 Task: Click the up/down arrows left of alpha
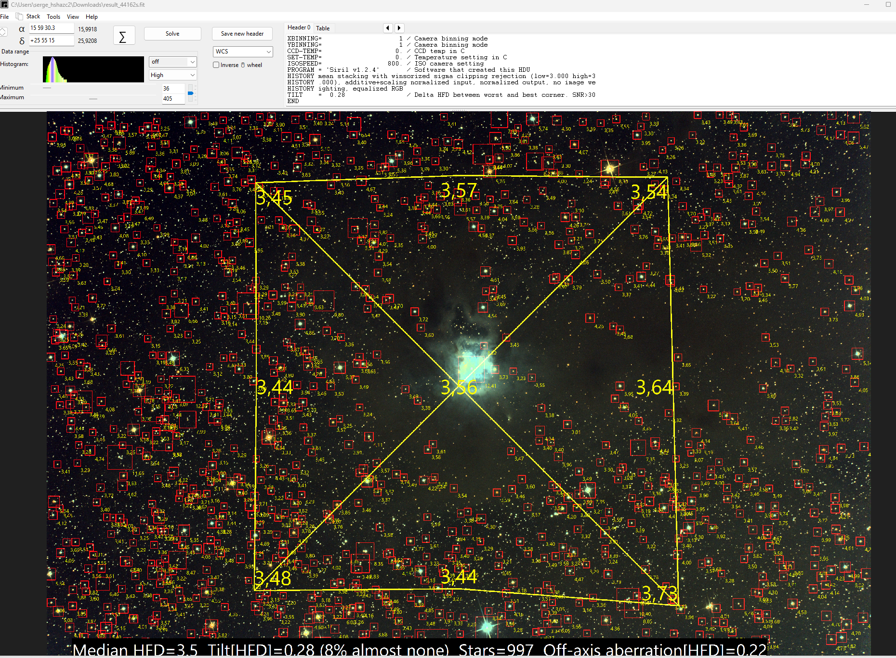(x=3, y=32)
